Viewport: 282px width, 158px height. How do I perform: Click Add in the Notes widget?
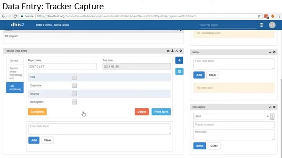(x=199, y=75)
